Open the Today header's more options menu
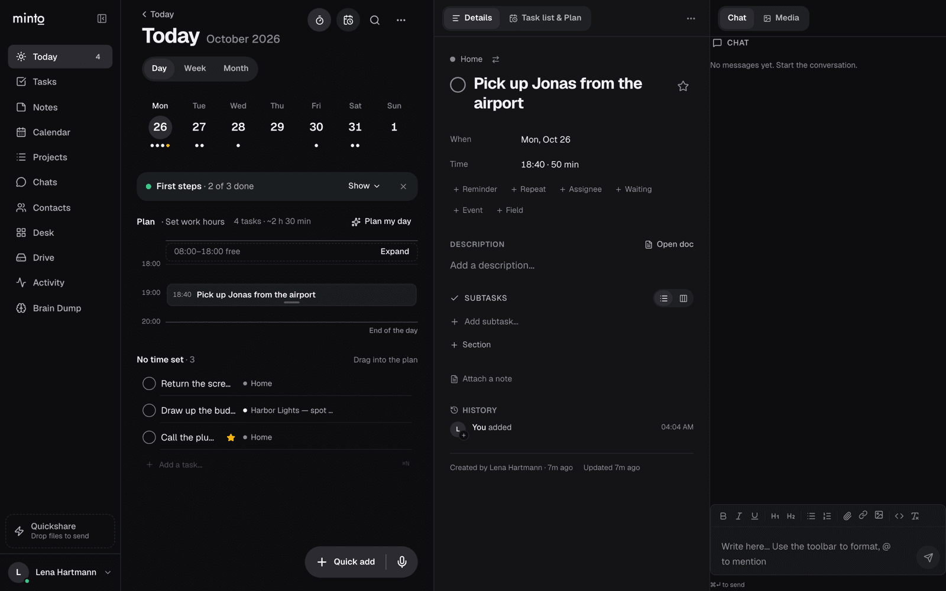The height and width of the screenshot is (591, 946). tap(401, 20)
